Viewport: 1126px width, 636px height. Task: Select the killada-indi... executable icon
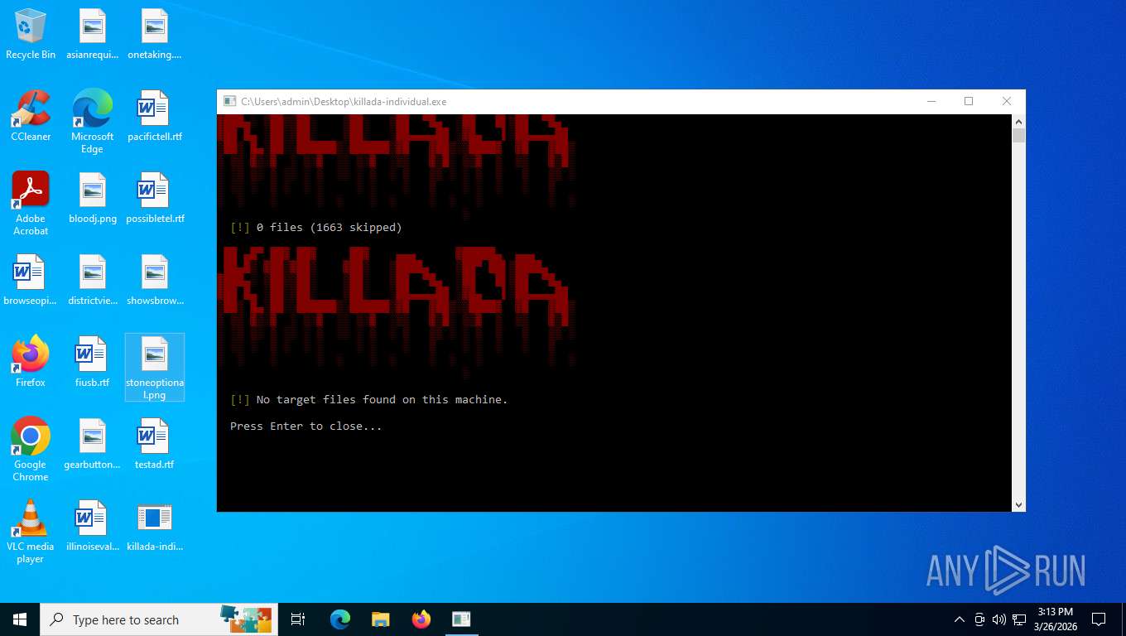[155, 526]
